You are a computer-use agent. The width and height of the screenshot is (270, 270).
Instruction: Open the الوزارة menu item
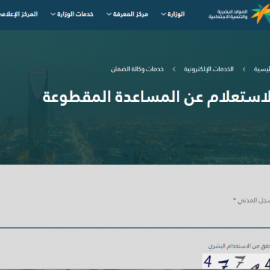(176, 14)
